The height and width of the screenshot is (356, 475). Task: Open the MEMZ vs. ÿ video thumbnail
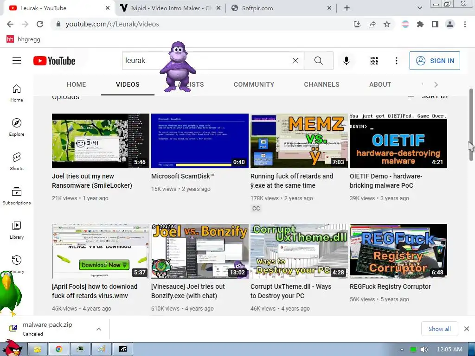click(x=299, y=141)
